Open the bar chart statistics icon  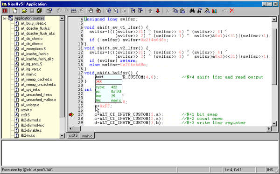pyautogui.click(x=214, y=11)
